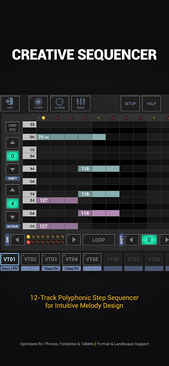The width and height of the screenshot is (169, 366).
Task: Select track VT07
Action: pyautogui.click(x=133, y=259)
